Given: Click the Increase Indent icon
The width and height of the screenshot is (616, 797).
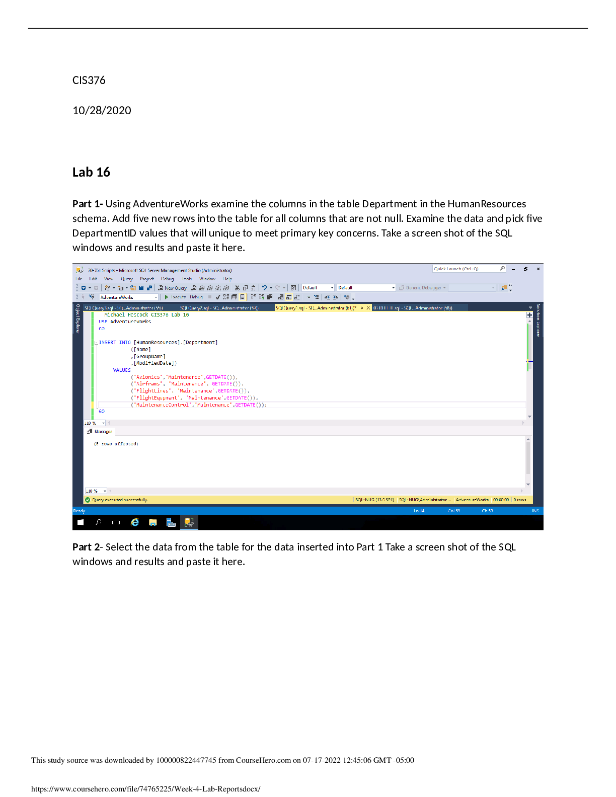Looking at the screenshot, I should [x=335, y=297].
